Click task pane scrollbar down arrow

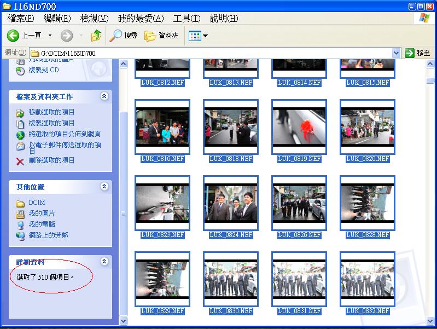coord(123,321)
